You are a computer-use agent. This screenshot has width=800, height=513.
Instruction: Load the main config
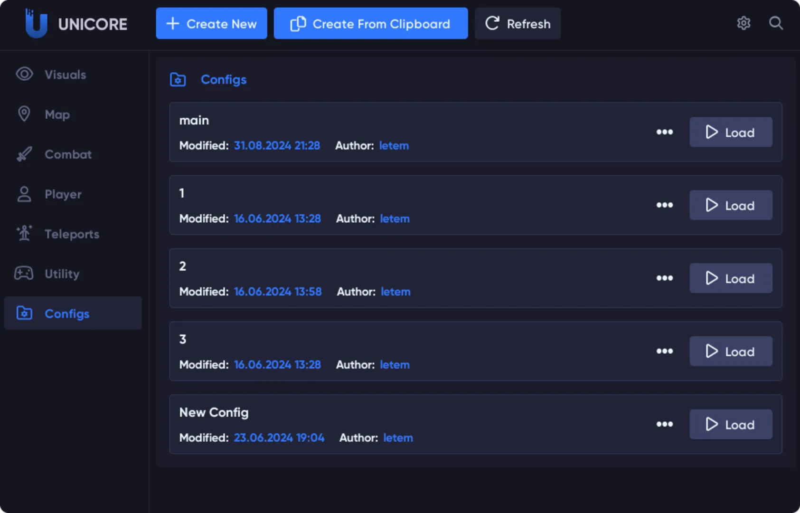pyautogui.click(x=731, y=132)
